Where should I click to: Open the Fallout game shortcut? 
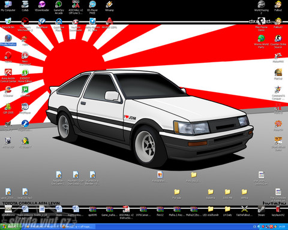click(278, 6)
